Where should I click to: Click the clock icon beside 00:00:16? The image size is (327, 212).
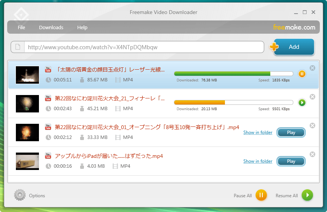(x=48, y=166)
